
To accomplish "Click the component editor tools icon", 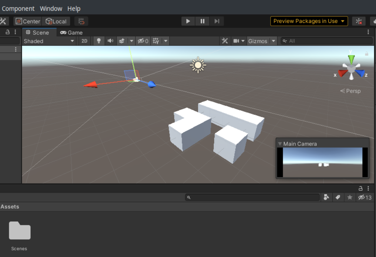I will coord(225,41).
